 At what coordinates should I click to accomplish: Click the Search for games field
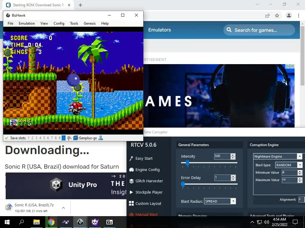(259, 30)
